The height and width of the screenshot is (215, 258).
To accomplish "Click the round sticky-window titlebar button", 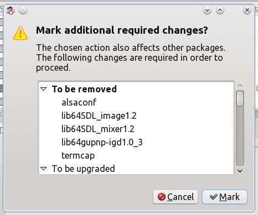I will pos(23,11).
